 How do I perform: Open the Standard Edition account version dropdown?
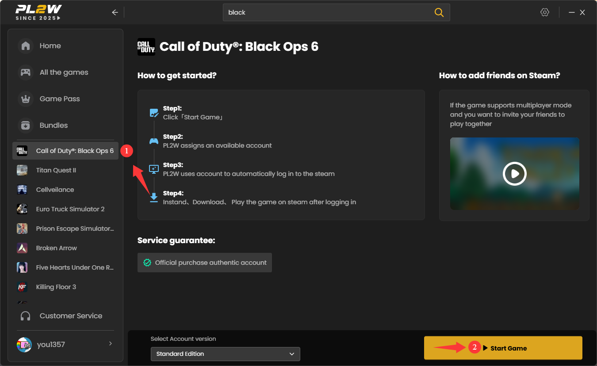pyautogui.click(x=226, y=354)
